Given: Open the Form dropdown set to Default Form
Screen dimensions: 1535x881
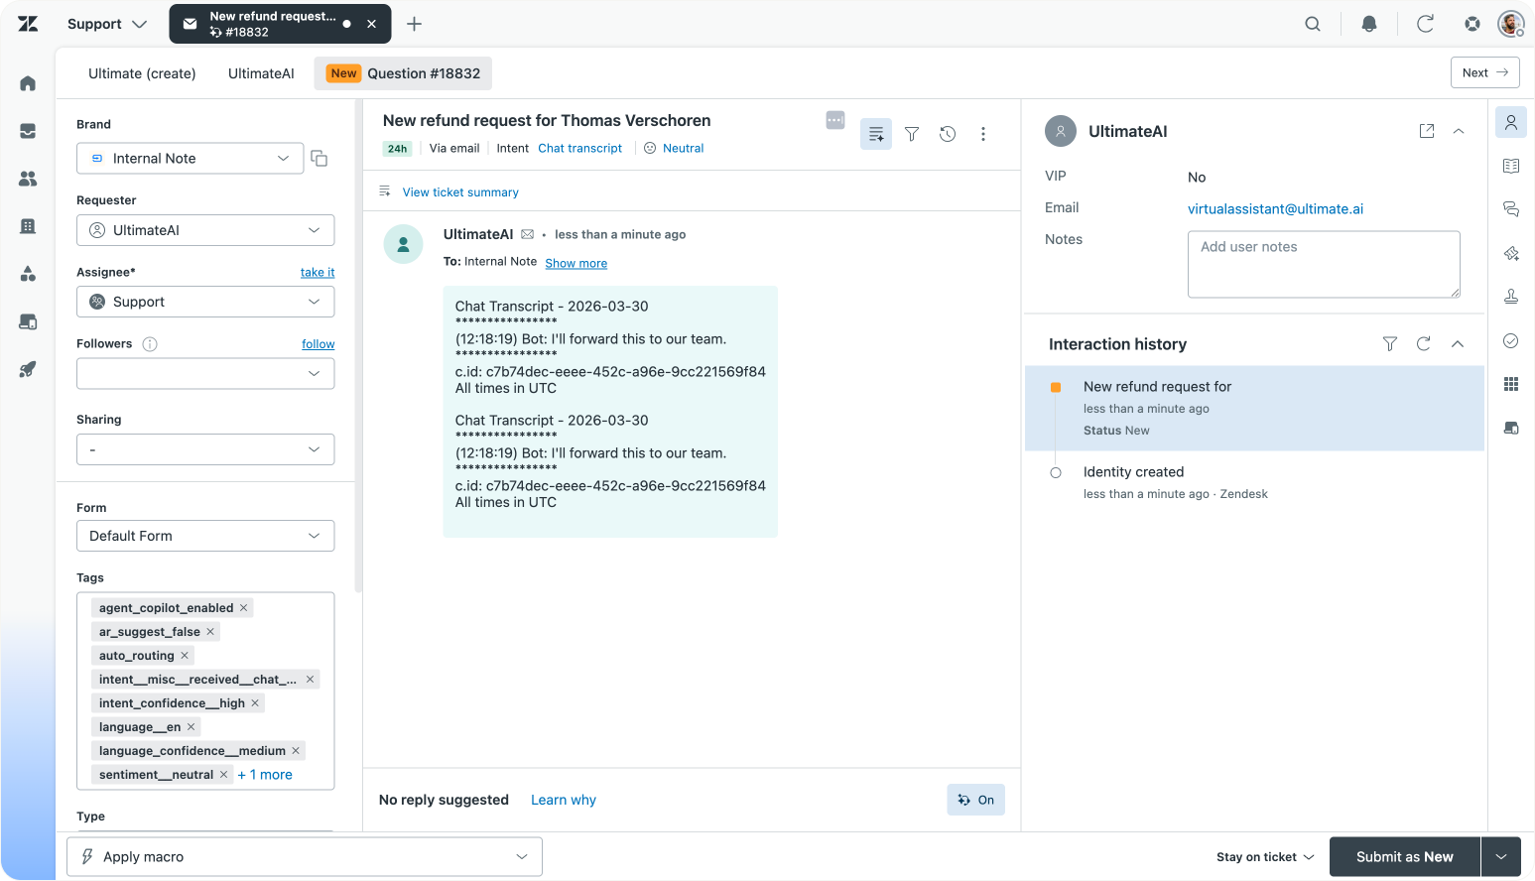Looking at the screenshot, I should click(x=205, y=536).
